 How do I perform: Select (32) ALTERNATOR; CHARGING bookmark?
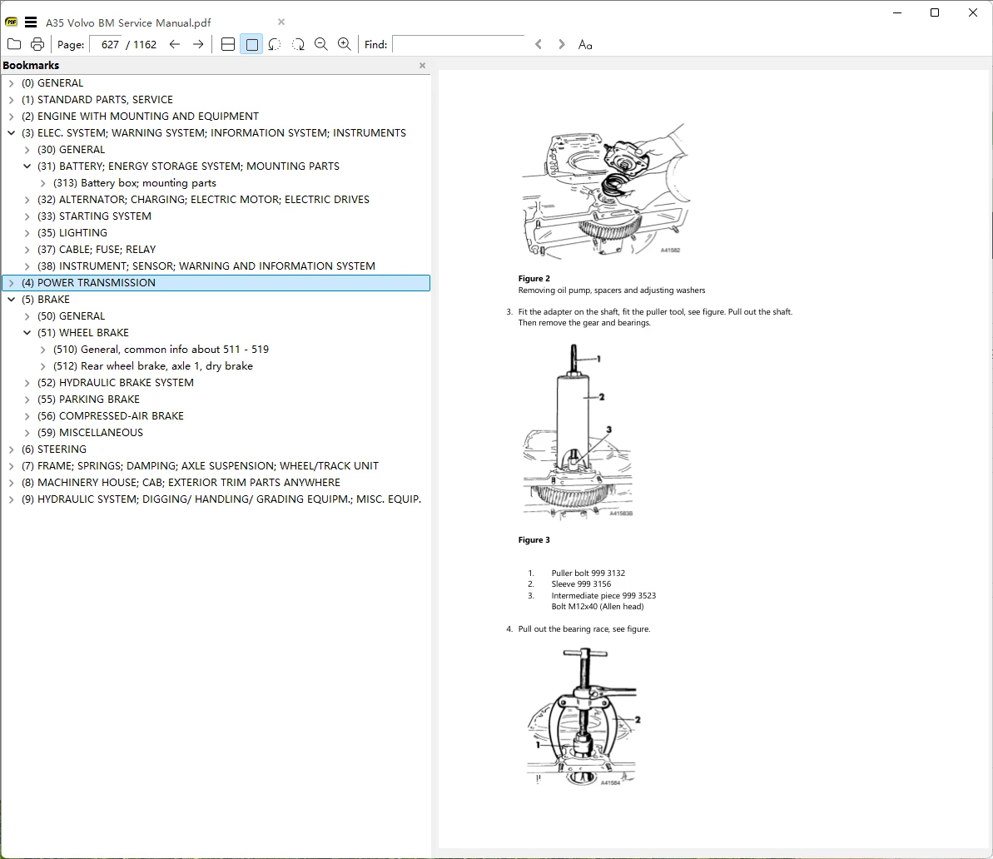[203, 200]
